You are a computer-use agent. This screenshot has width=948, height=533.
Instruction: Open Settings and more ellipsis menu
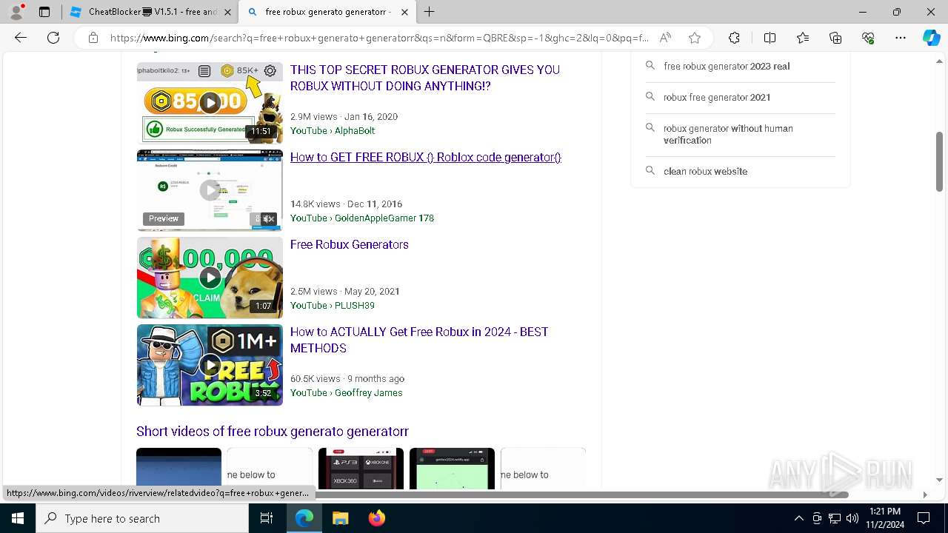click(x=901, y=38)
